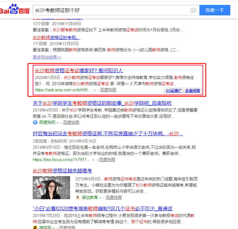The height and width of the screenshot is (229, 238).
Task: Open 百度快照 for the bbs.focus.cn result
Action: point(107,160)
